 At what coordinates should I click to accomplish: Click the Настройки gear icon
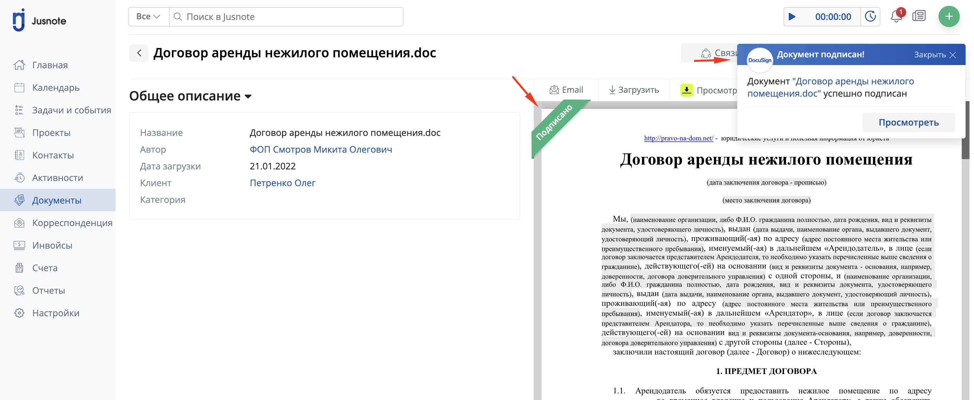19,313
